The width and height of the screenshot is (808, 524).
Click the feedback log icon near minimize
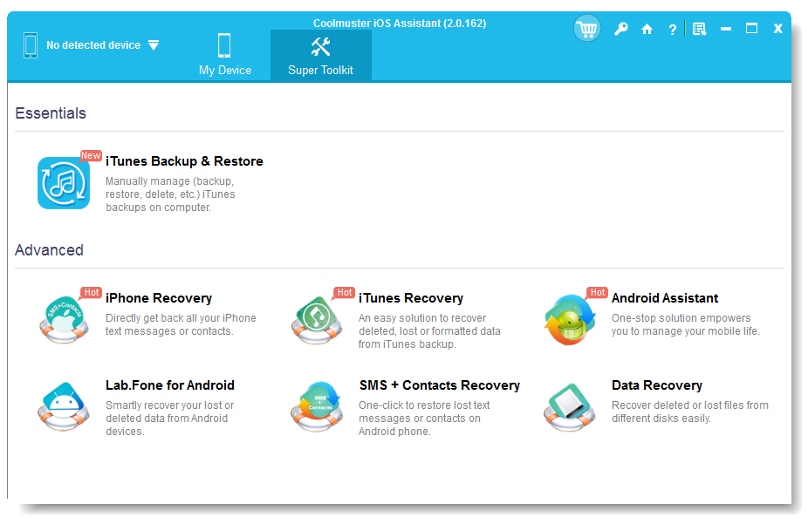699,28
